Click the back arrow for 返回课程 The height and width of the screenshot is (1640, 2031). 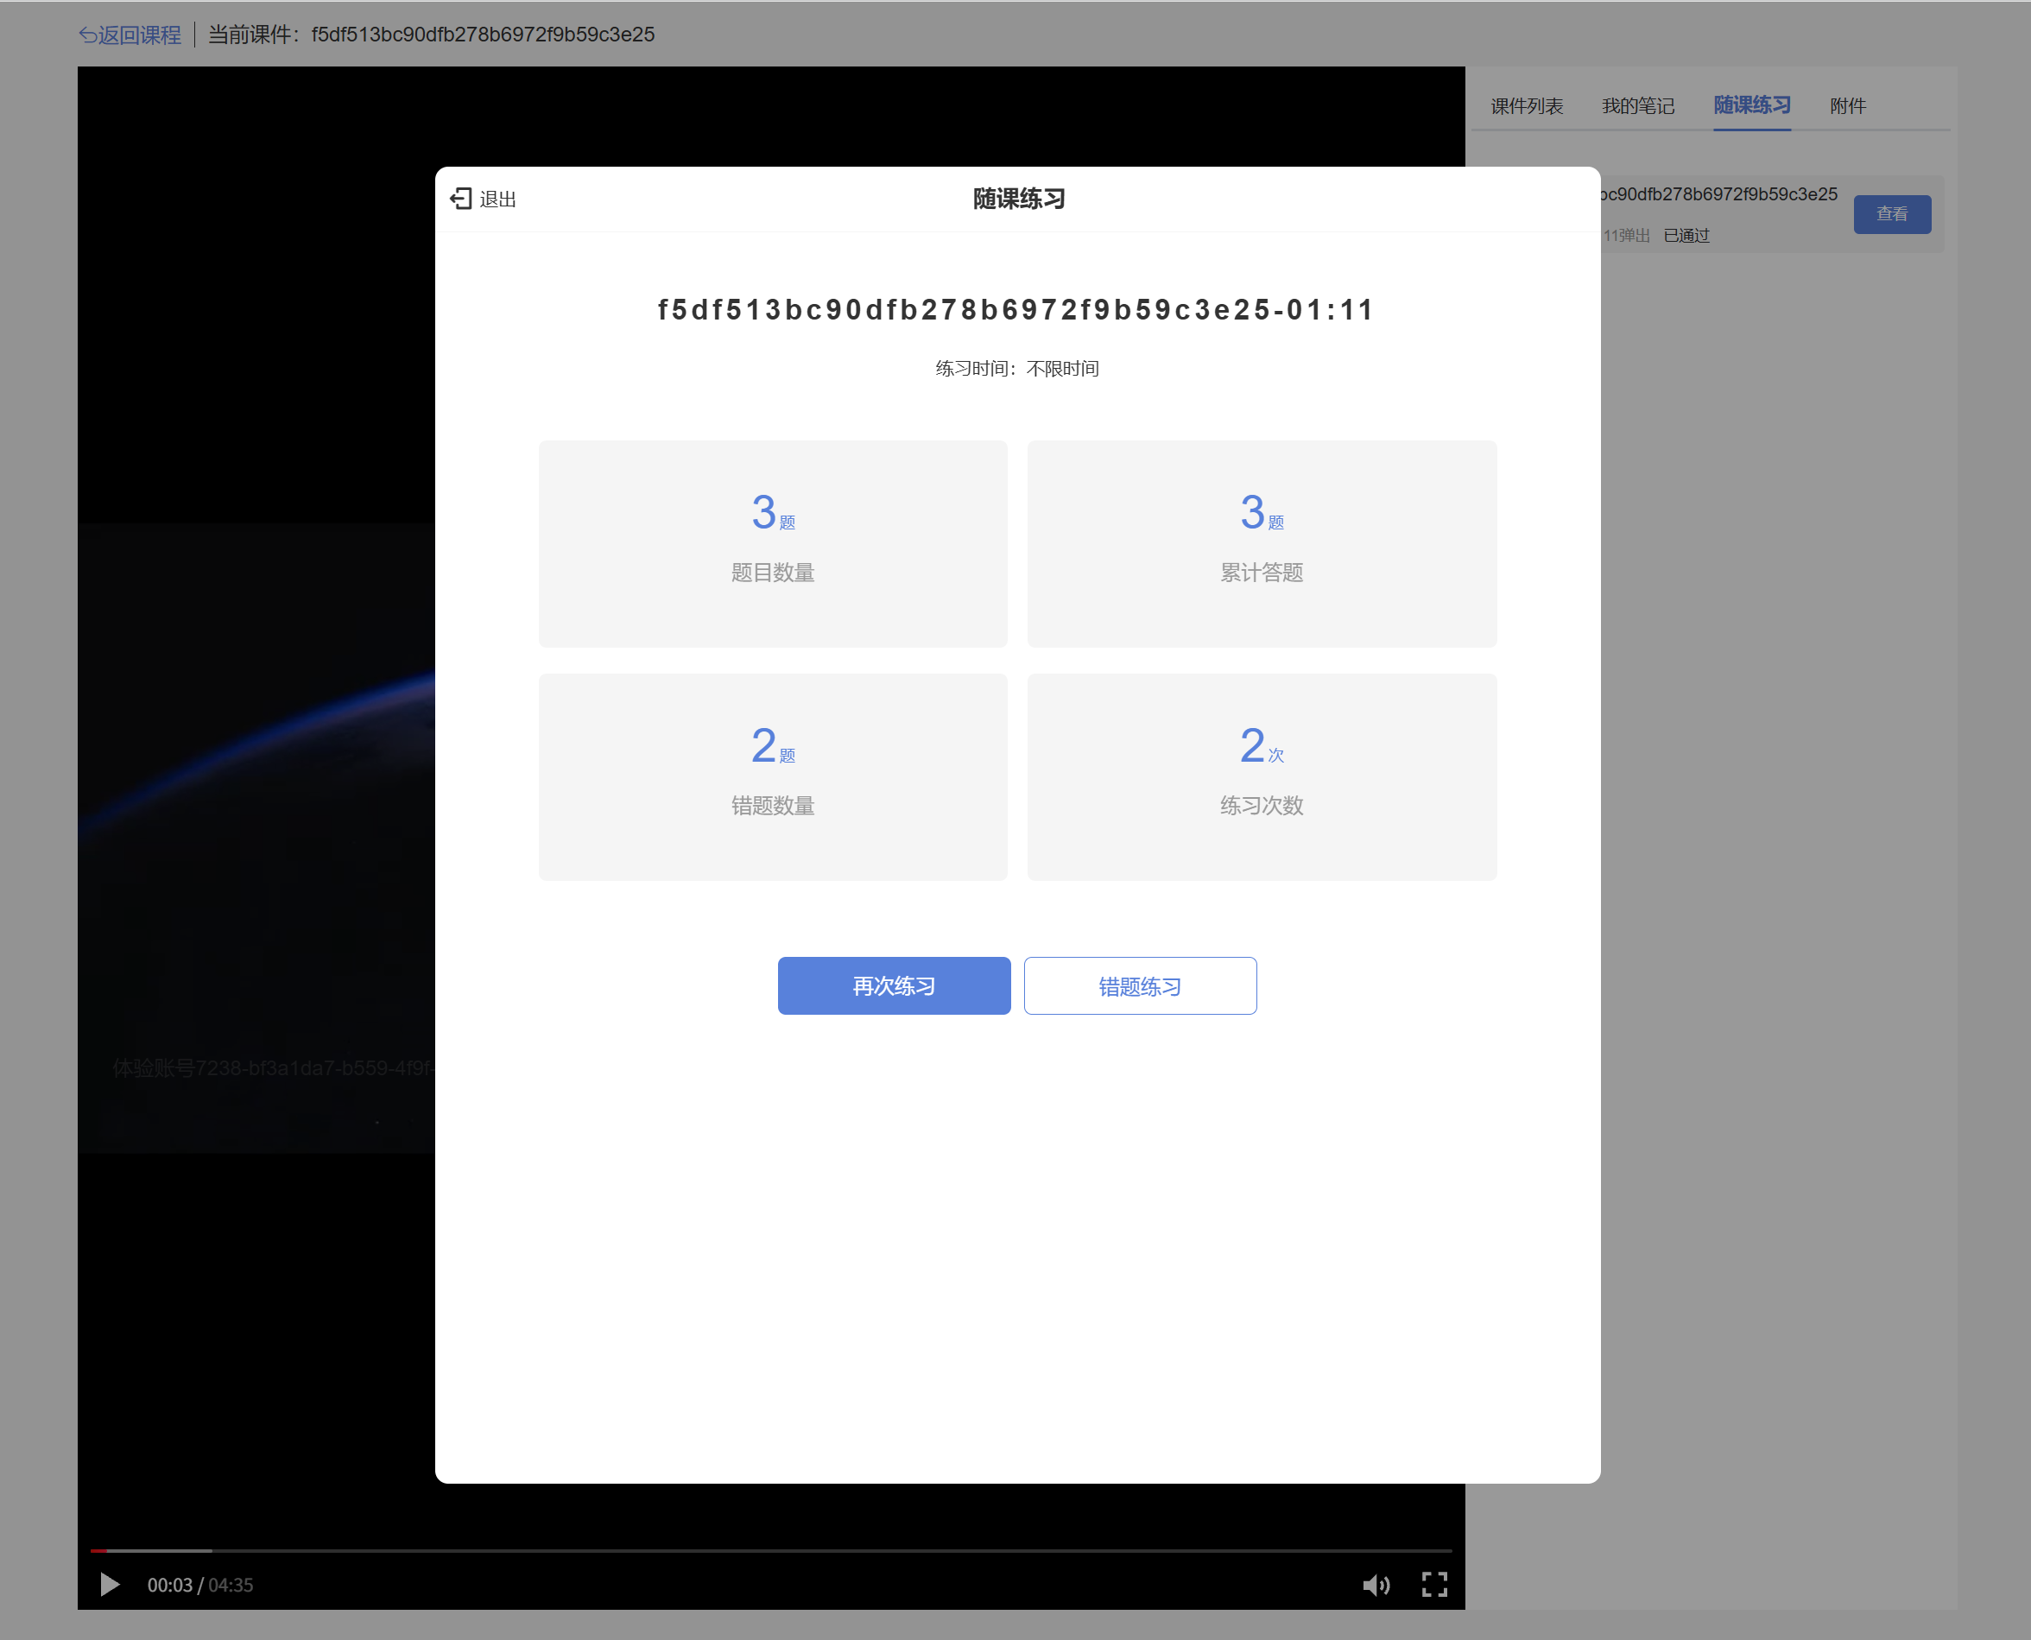tap(87, 35)
